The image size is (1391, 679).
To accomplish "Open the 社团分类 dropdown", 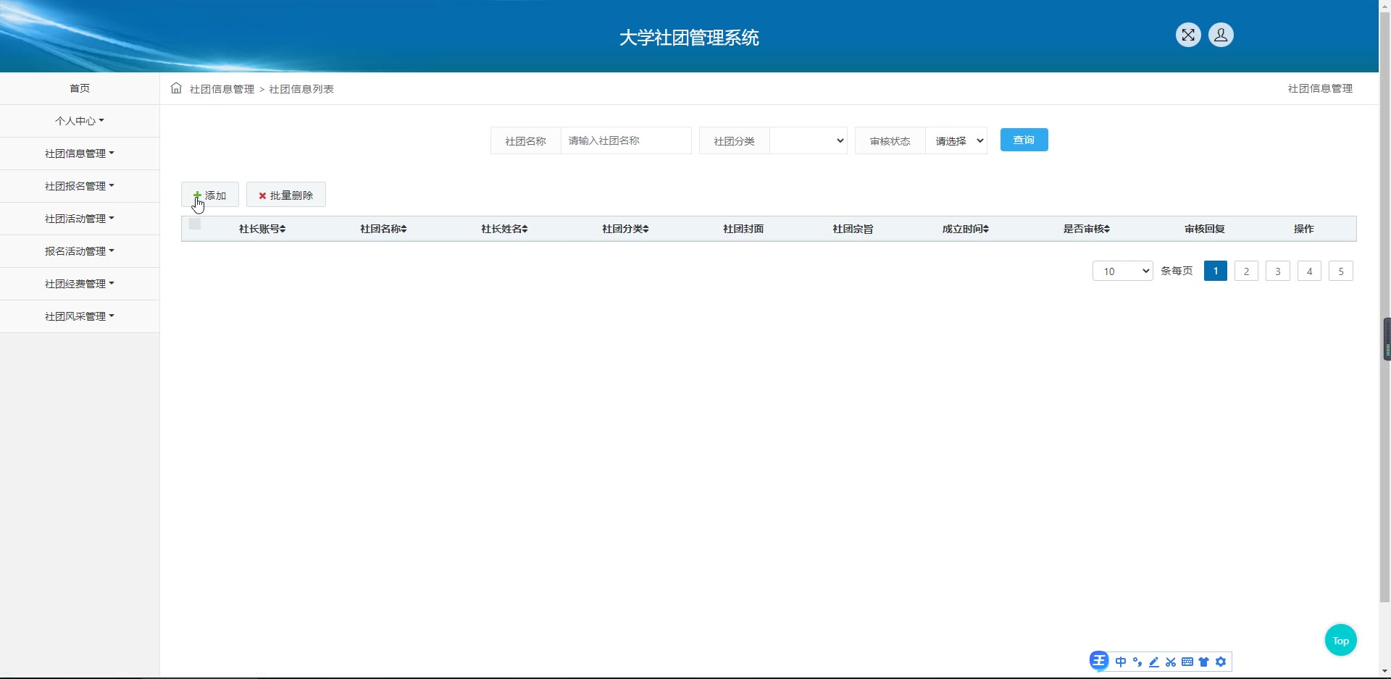I will pyautogui.click(x=808, y=140).
